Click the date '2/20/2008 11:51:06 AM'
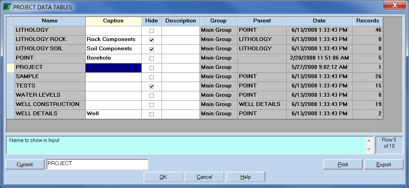The height and width of the screenshot is (188, 409). pos(320,58)
